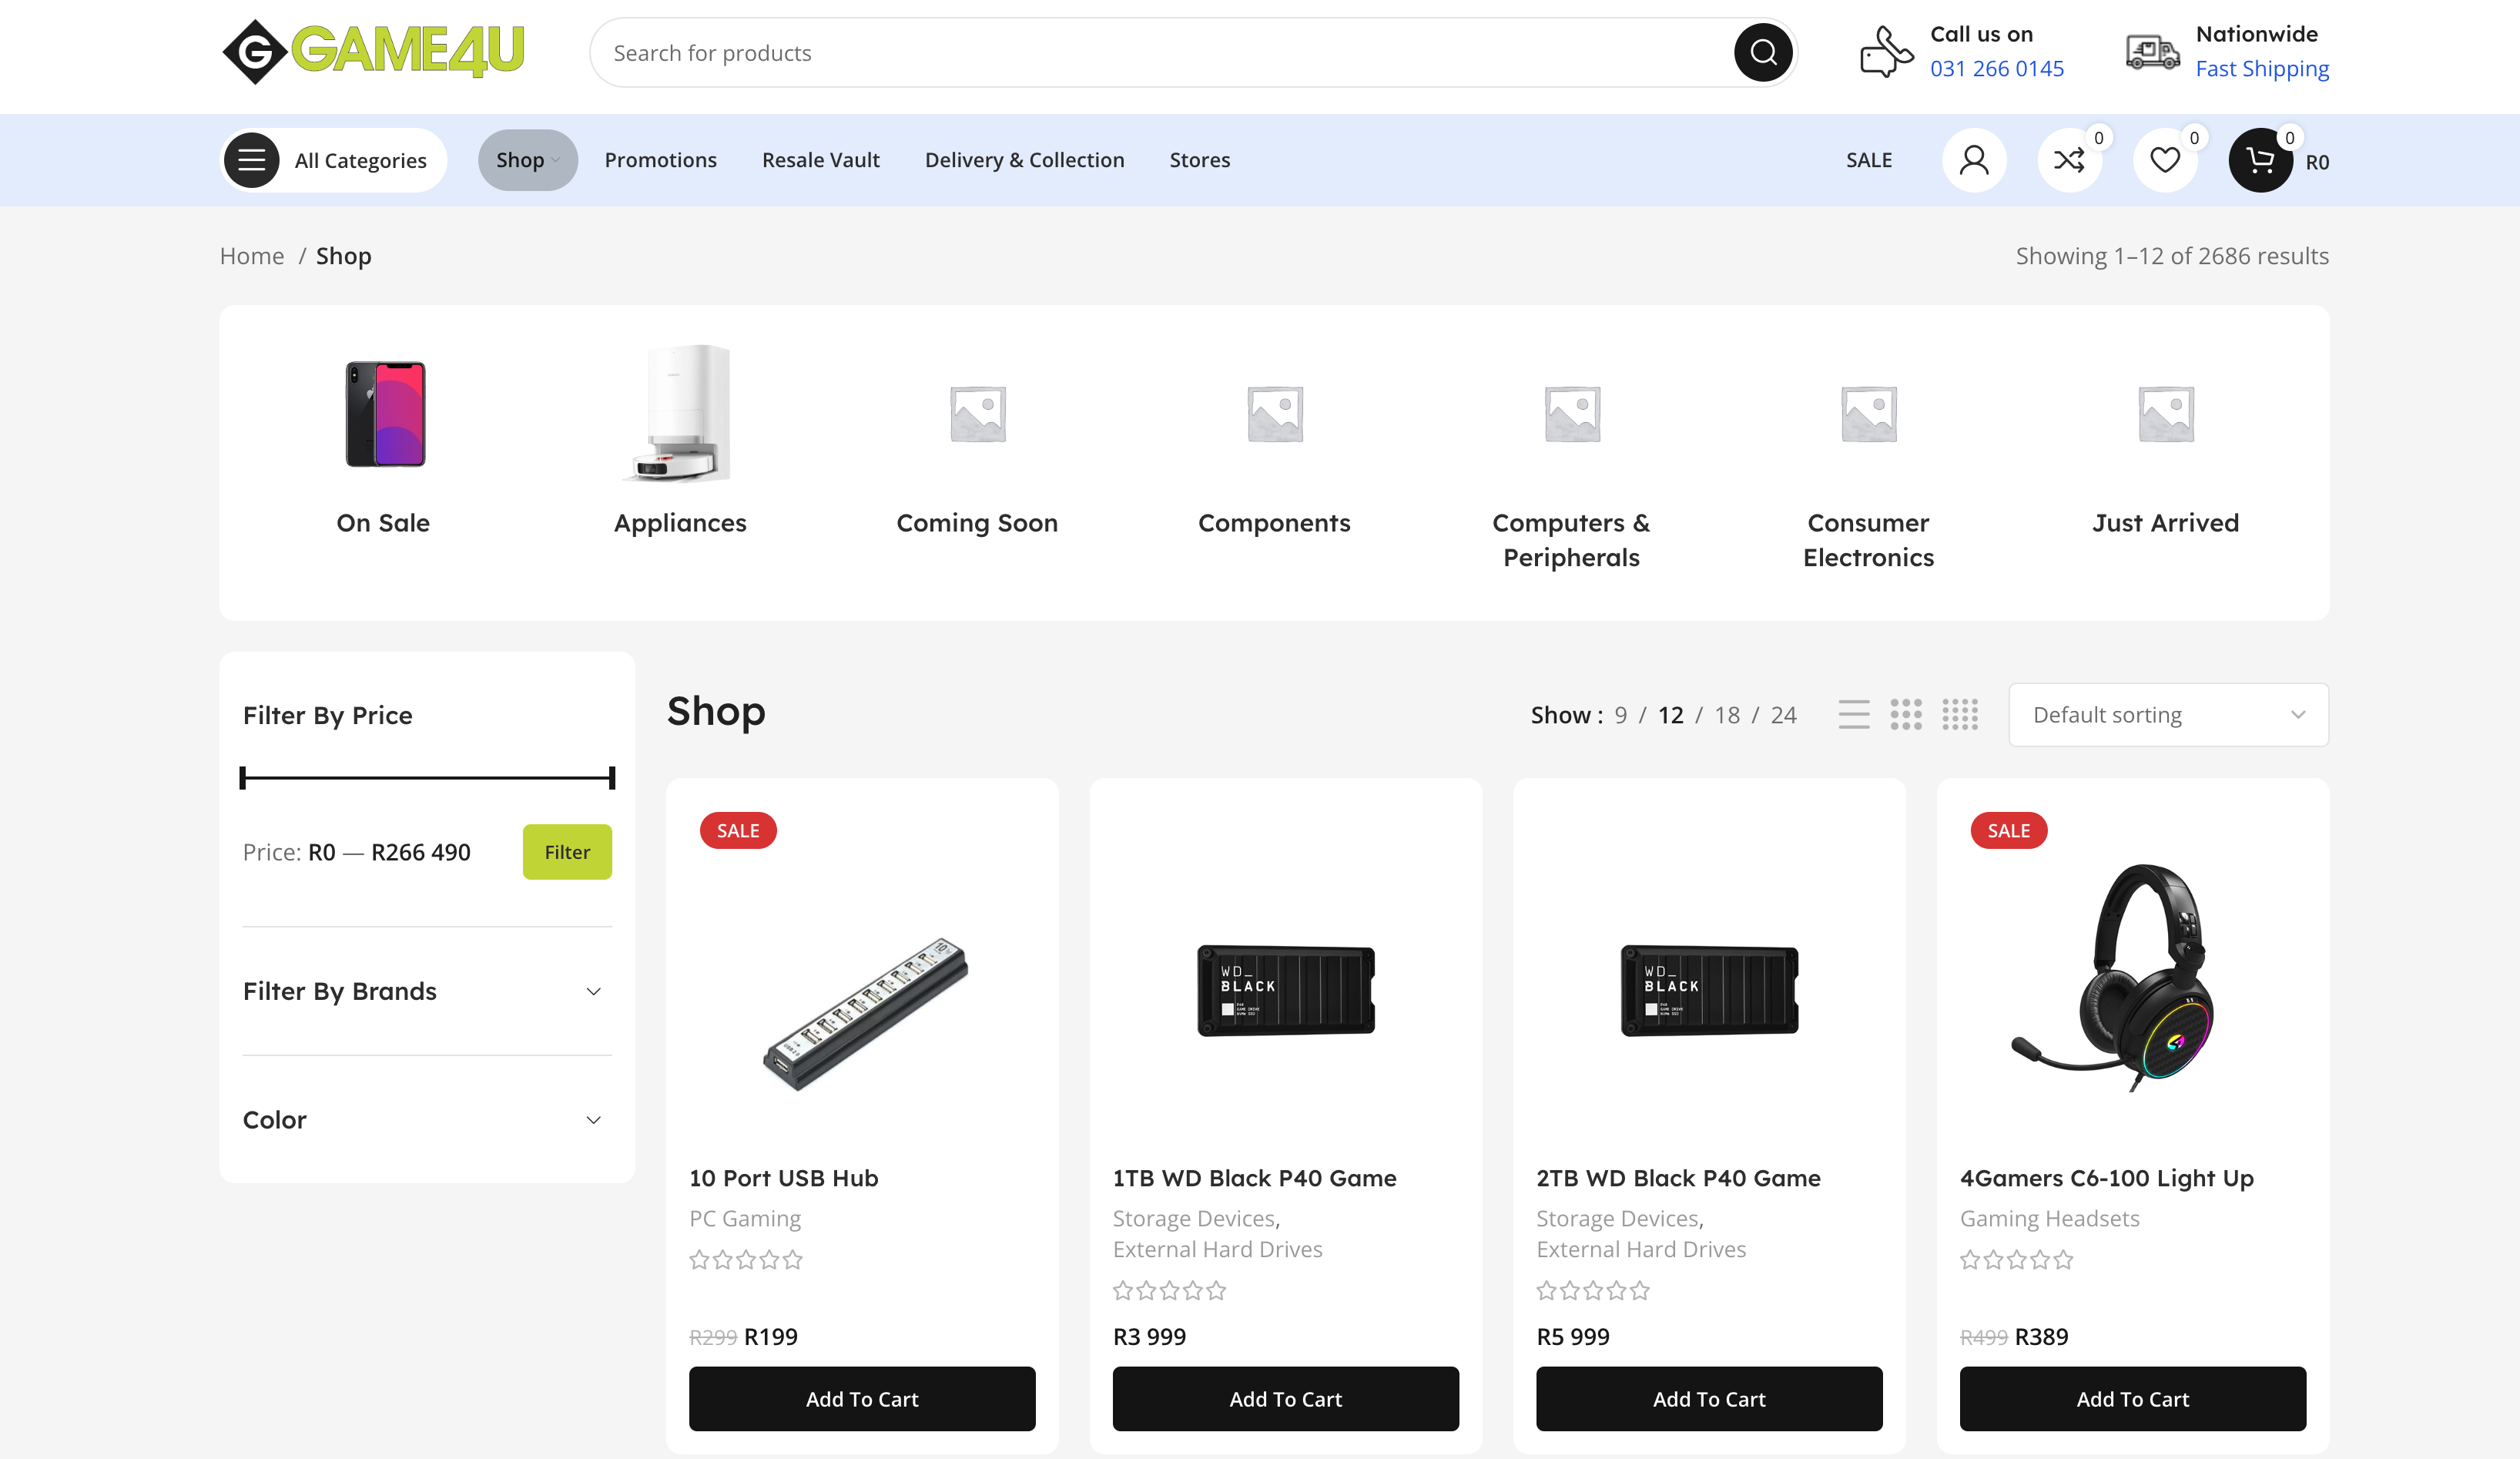Screen dimensions: 2520x1459
Task: Open the Resale Vault menu item
Action: coord(820,160)
